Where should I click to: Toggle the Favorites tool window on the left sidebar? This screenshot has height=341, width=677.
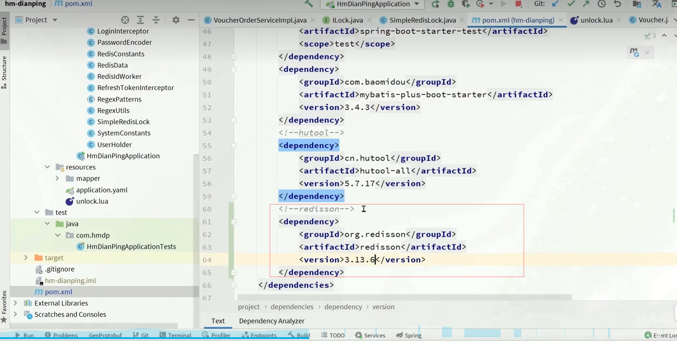4,306
